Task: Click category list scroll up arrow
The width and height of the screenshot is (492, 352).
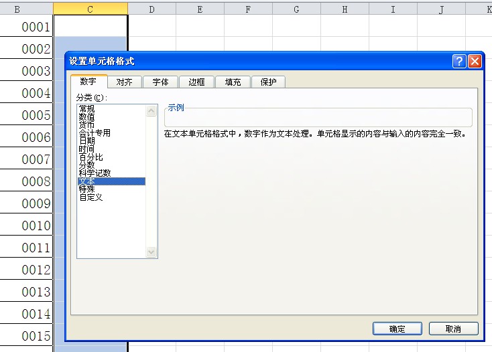Action: (x=151, y=110)
